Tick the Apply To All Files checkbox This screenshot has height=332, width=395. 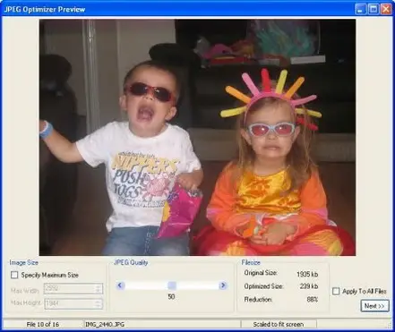(336, 291)
